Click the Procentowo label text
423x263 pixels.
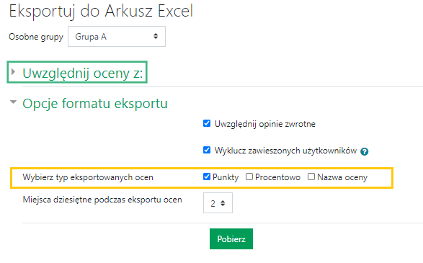[x=277, y=177]
